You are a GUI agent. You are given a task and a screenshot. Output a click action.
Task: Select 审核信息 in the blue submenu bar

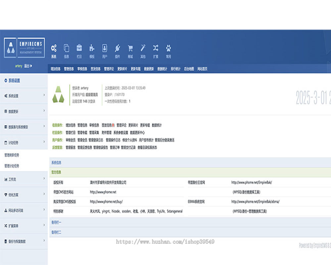tap(82, 69)
